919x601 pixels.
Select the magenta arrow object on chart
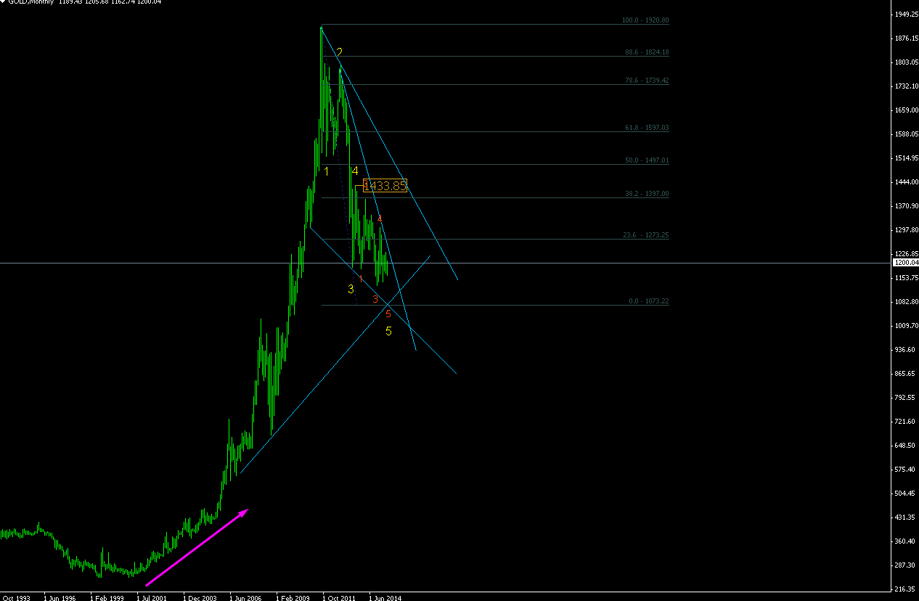pyautogui.click(x=197, y=547)
